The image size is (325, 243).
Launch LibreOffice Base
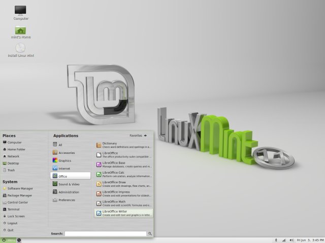[123, 164]
